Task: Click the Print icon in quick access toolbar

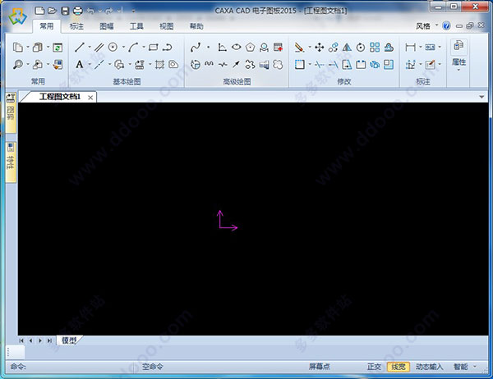Action: pos(78,11)
